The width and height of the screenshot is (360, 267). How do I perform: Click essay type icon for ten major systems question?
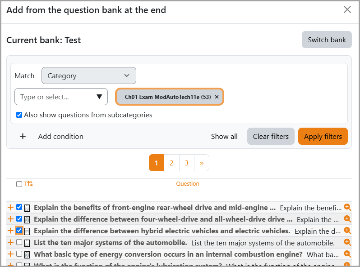[x=27, y=243]
